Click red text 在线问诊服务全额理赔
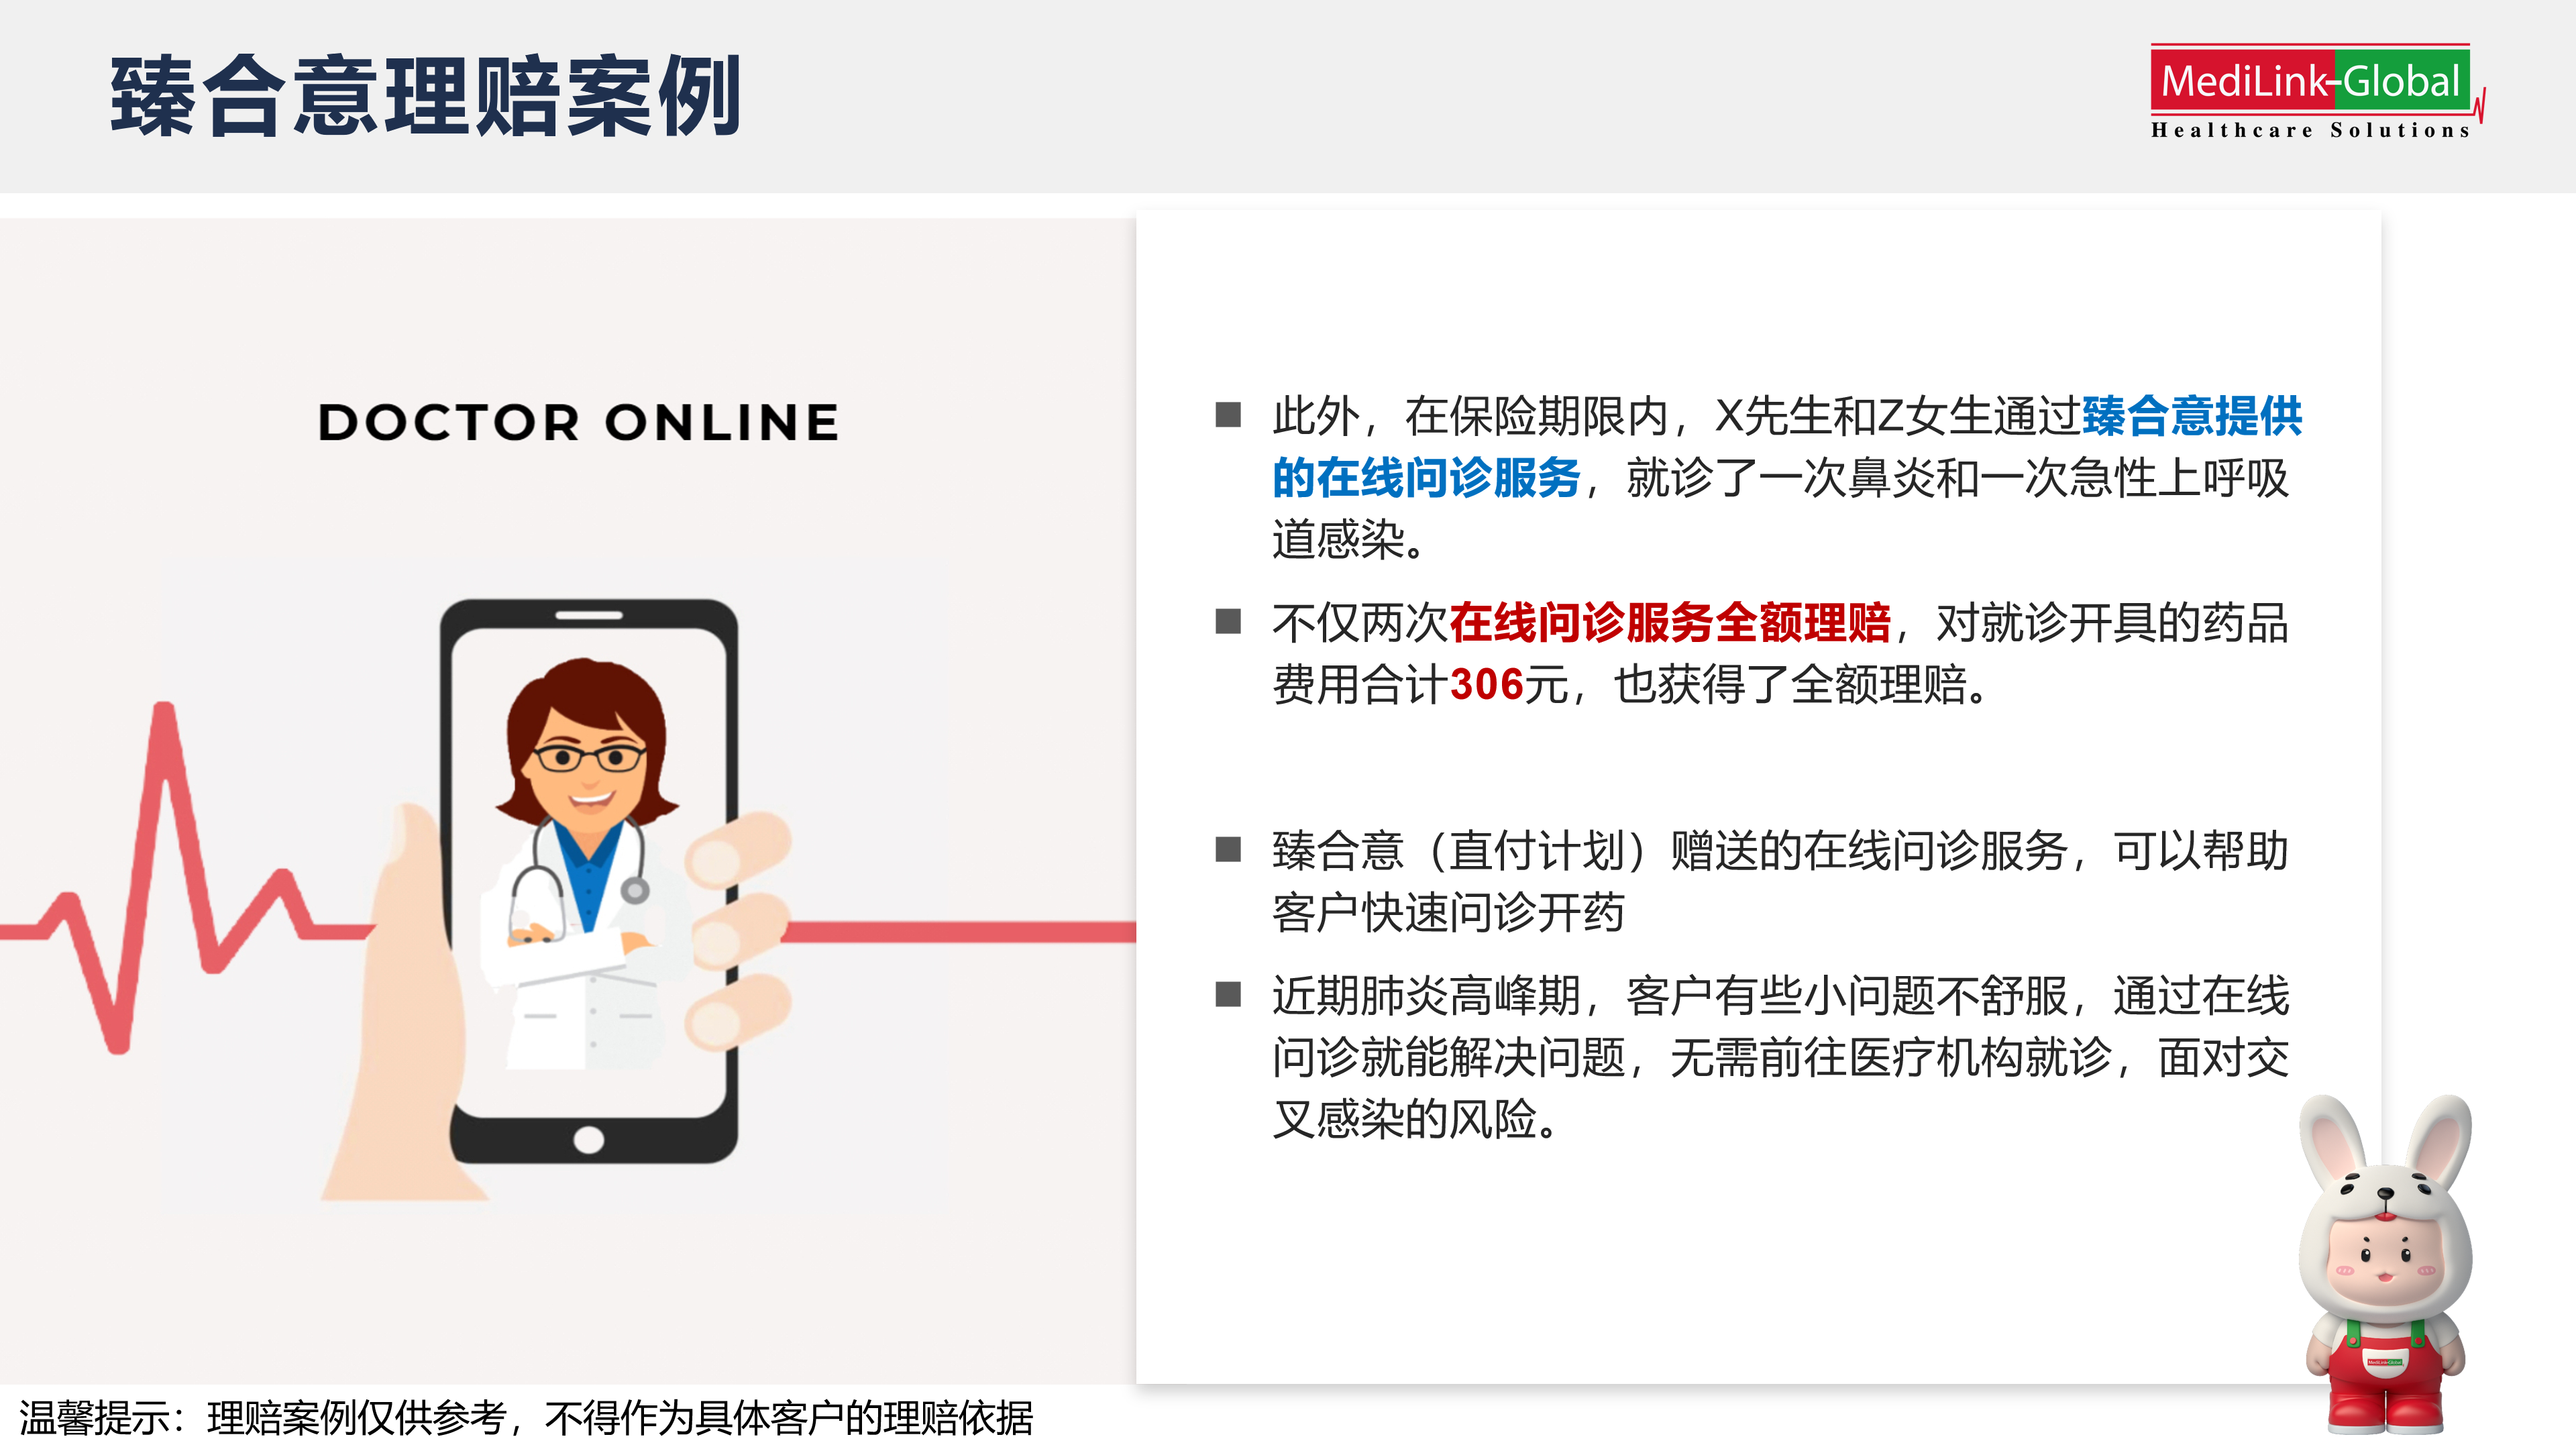The height and width of the screenshot is (1449, 2576). [1670, 622]
